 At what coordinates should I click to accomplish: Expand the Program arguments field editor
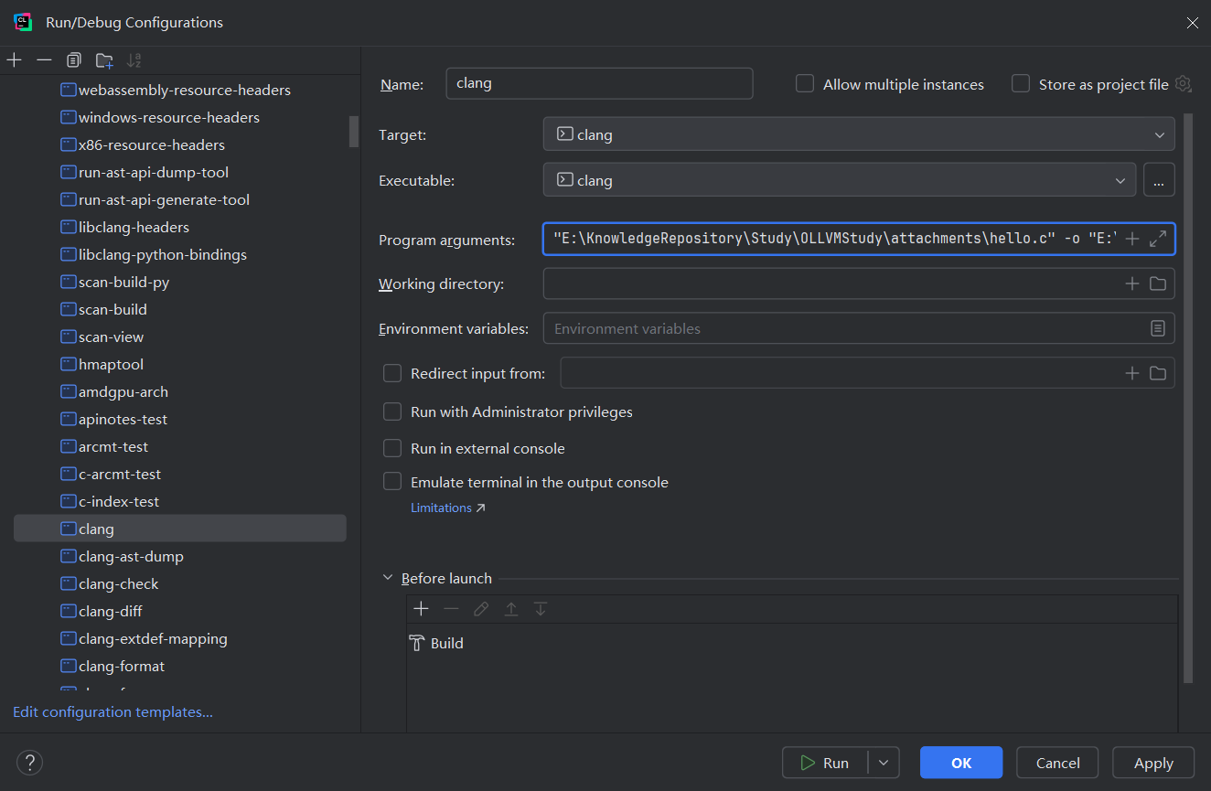[1158, 239]
